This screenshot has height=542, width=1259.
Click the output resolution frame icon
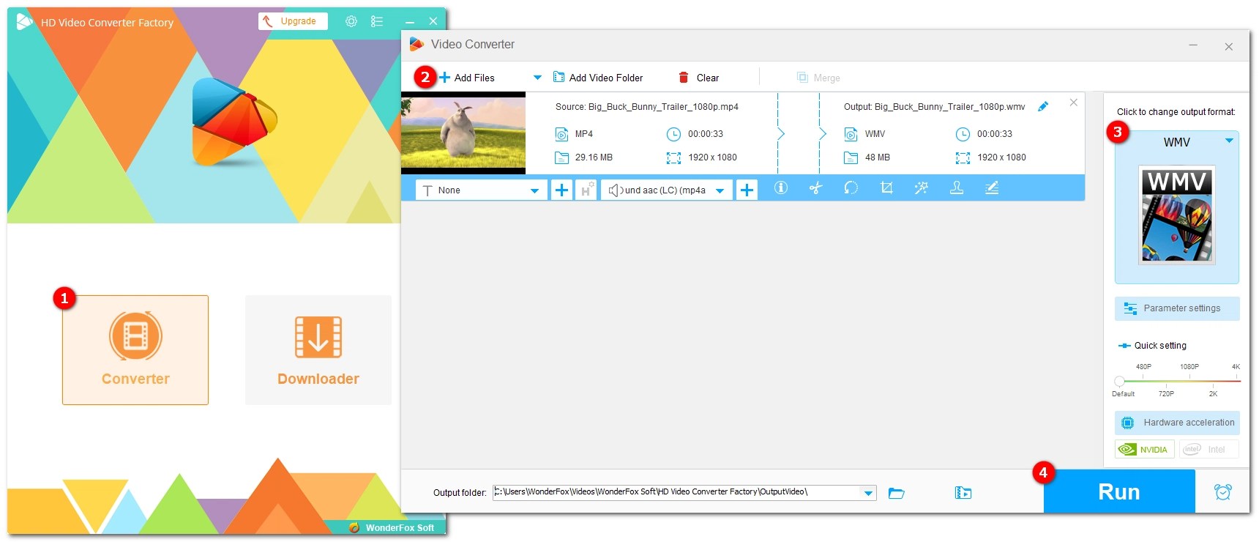[963, 157]
